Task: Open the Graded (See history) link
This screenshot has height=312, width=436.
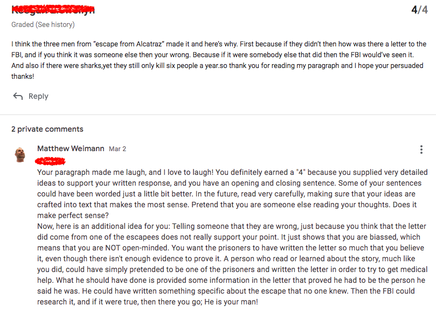Action: pyautogui.click(x=43, y=25)
